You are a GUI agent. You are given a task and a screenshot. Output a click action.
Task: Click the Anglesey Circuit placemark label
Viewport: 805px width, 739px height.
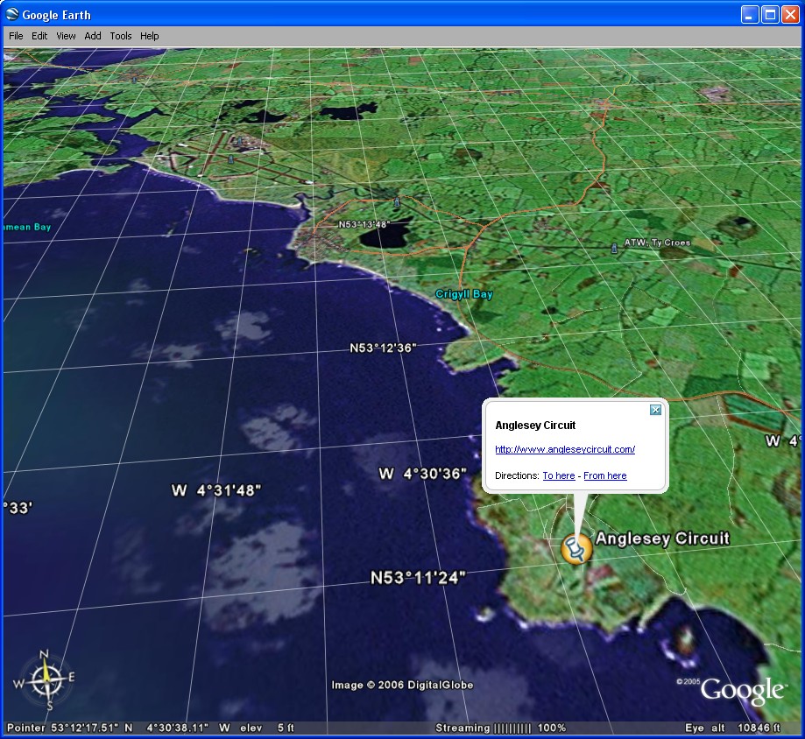click(662, 538)
